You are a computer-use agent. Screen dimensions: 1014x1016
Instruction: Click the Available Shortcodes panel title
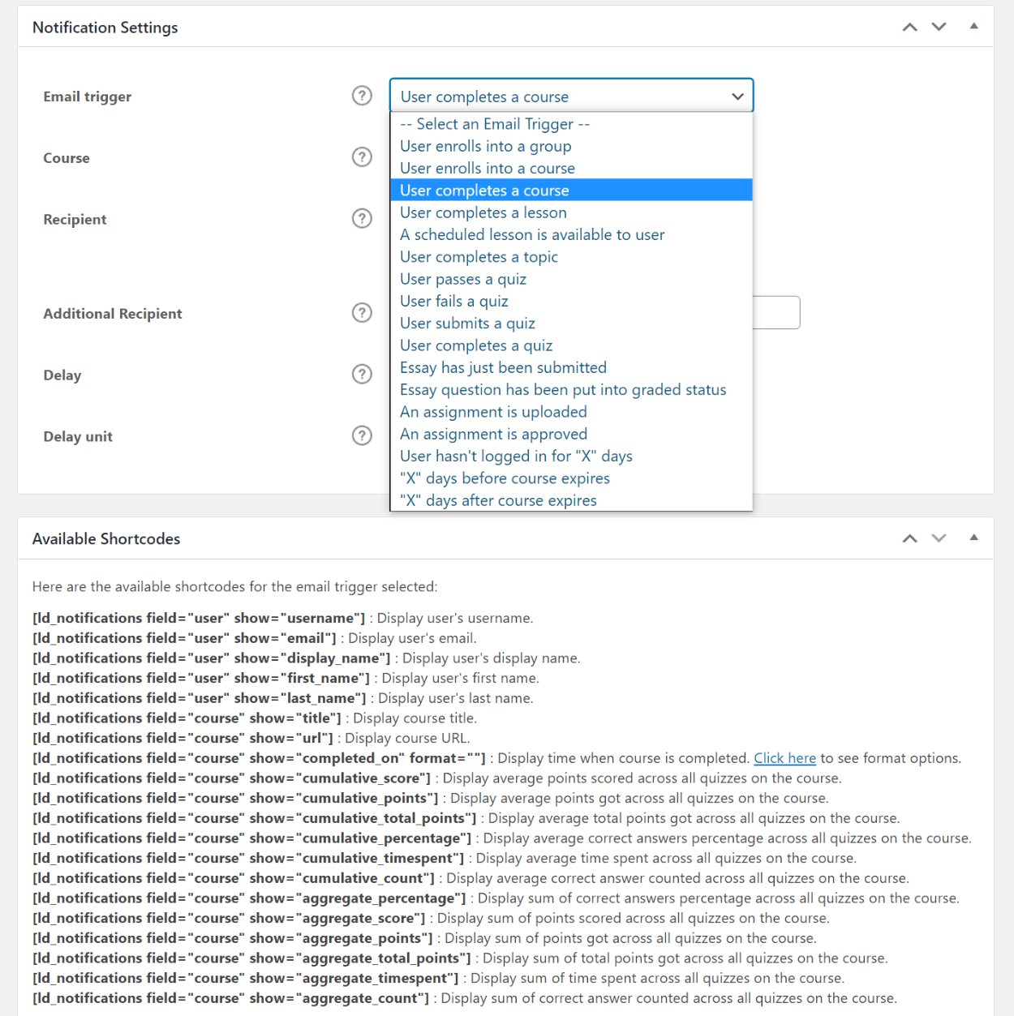[x=106, y=538]
